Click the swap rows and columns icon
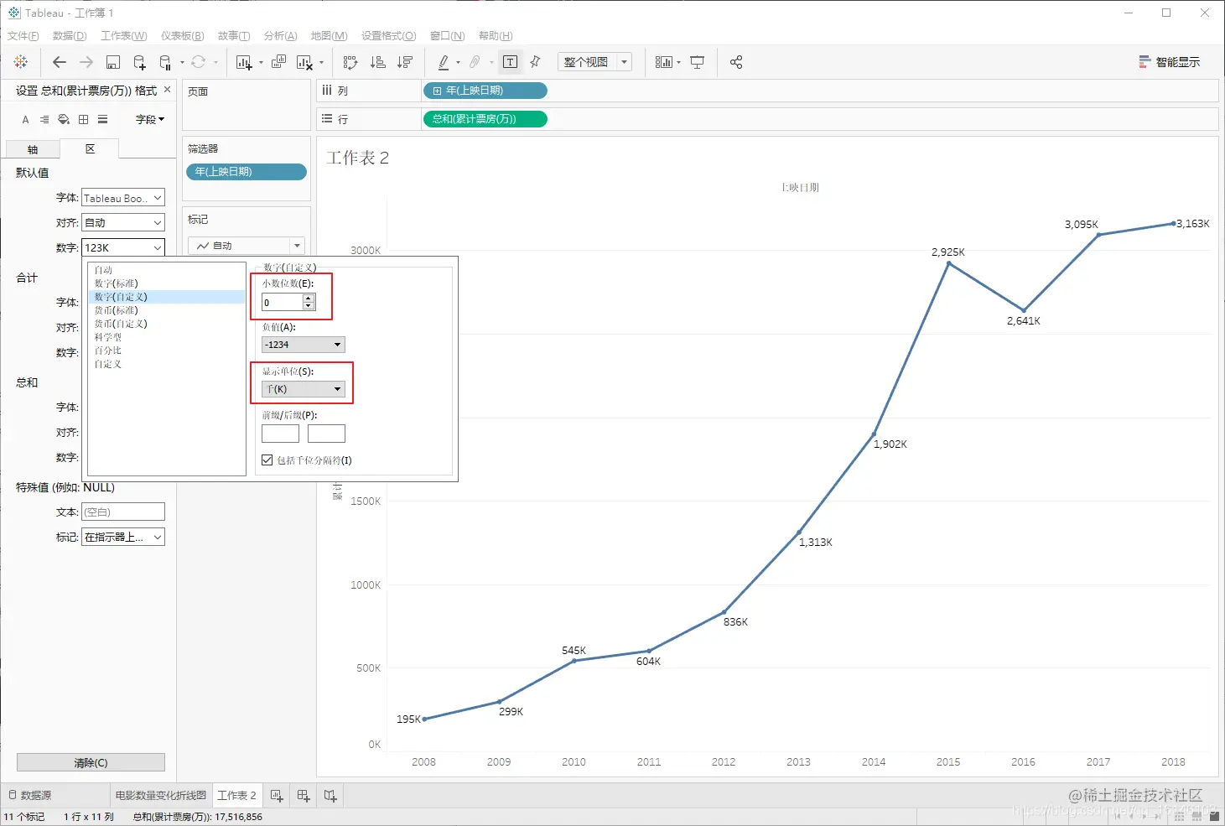1225x826 pixels. pos(350,62)
